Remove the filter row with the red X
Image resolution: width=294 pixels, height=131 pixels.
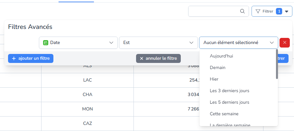pyautogui.click(x=285, y=42)
